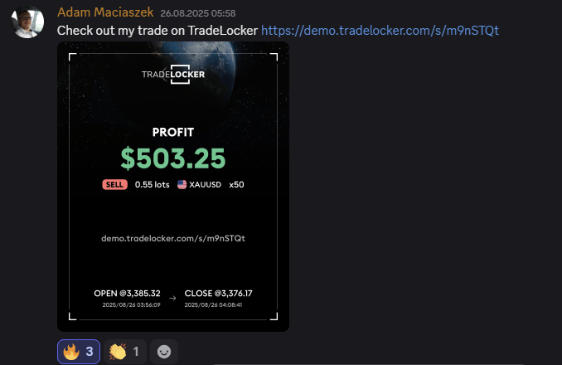Screen dimensions: 562x365
Task: Click the arrow between open and close prices
Action: pyautogui.click(x=172, y=299)
